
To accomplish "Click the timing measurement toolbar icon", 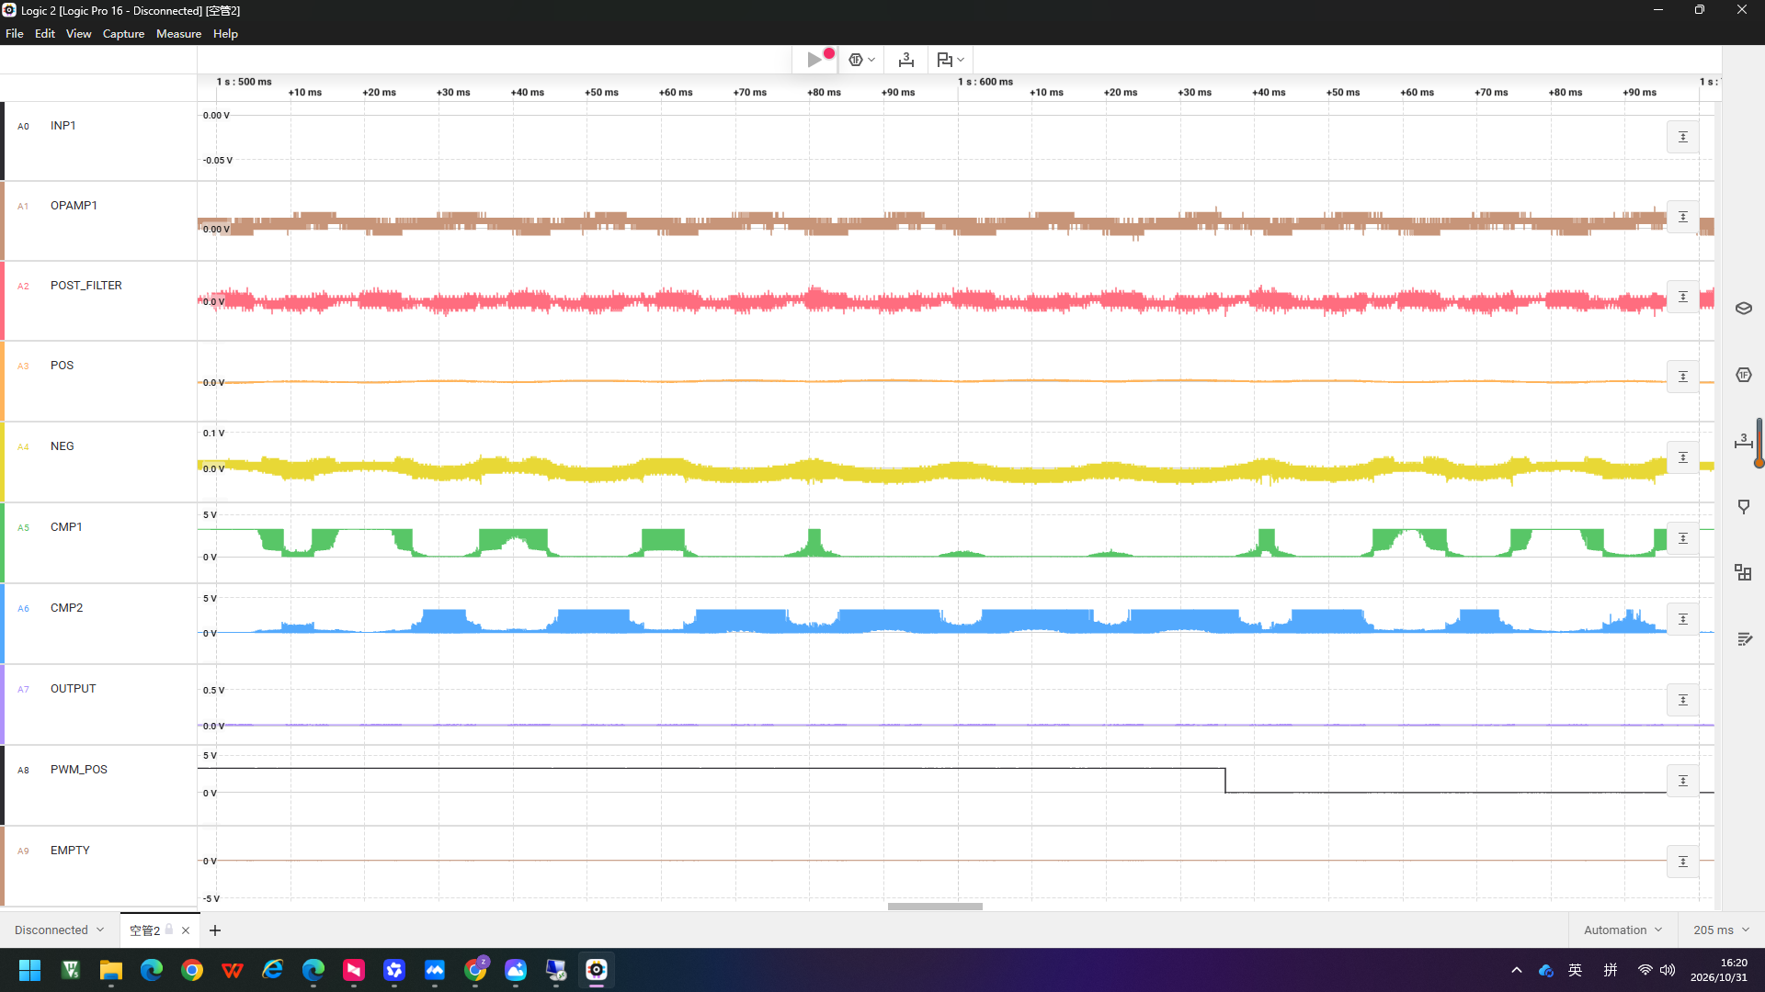I will coord(906,60).
